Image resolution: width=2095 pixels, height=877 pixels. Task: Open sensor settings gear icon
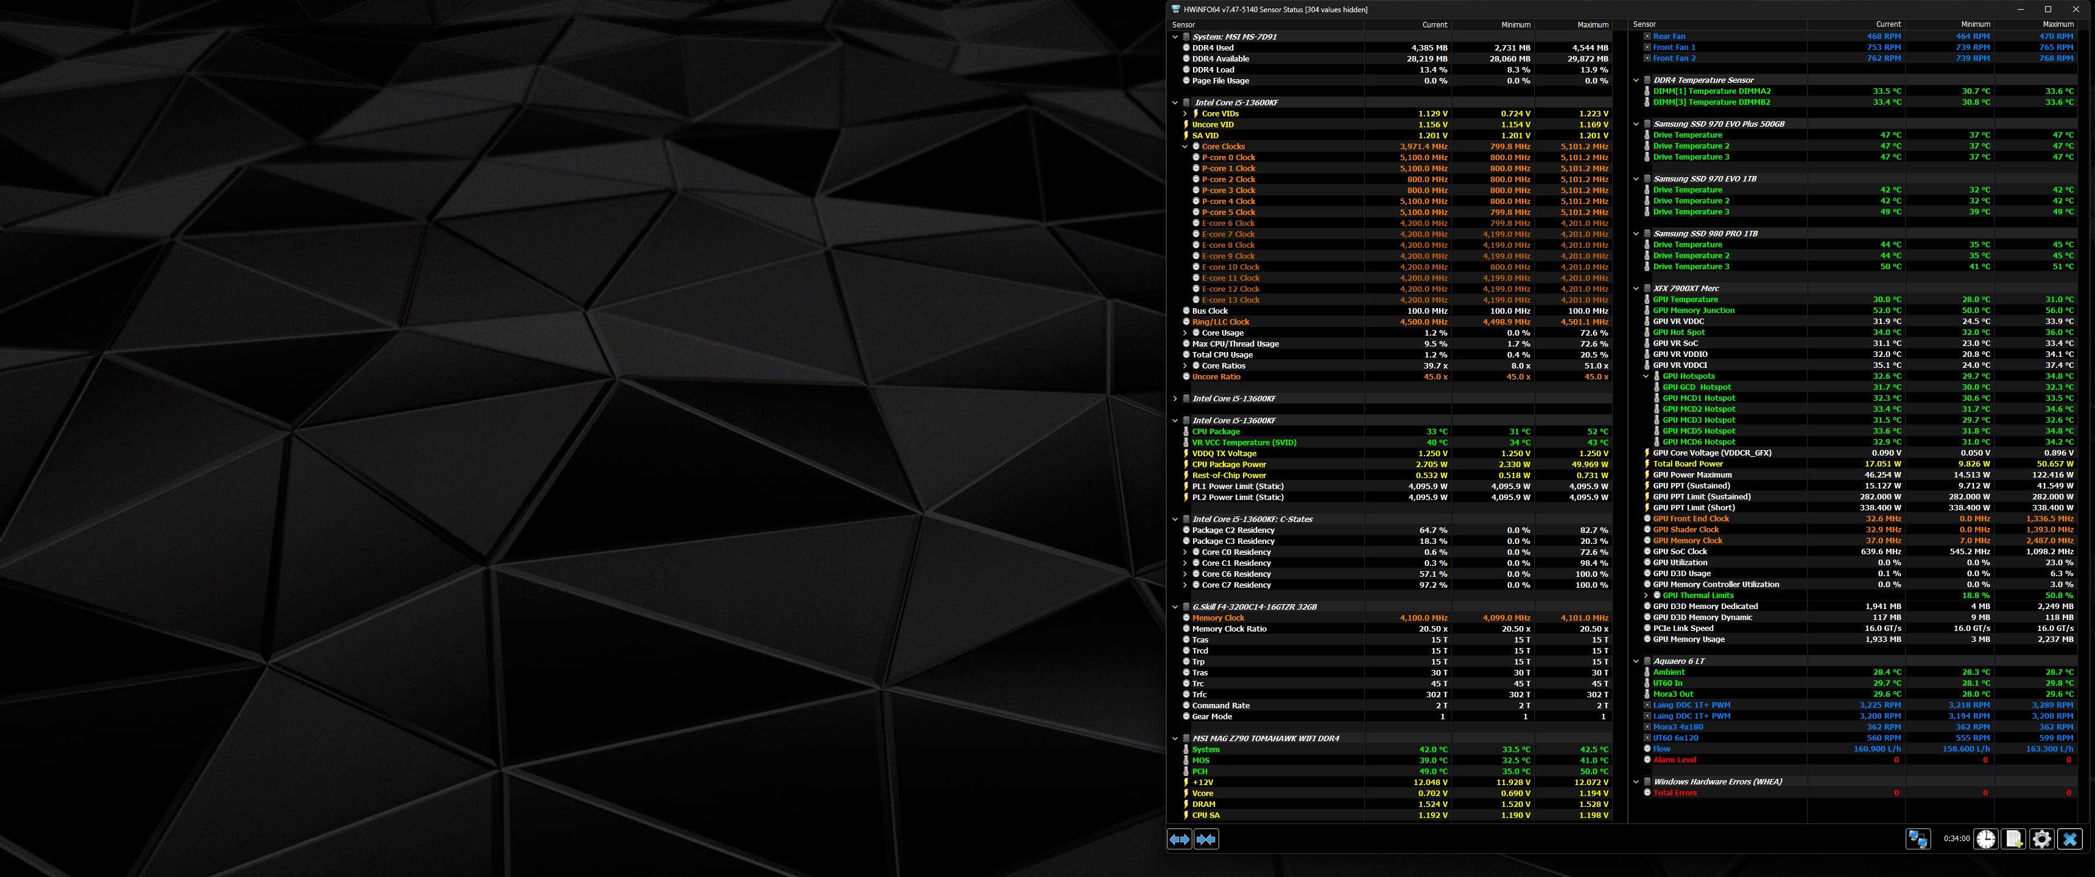click(2041, 839)
